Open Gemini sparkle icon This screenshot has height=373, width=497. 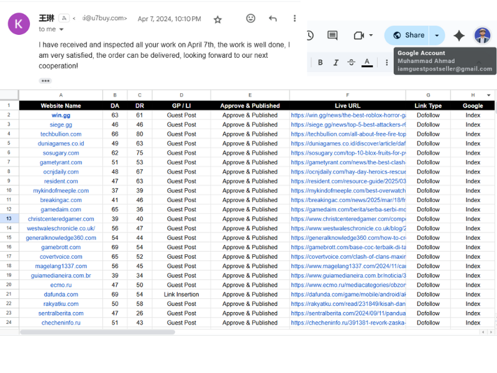458,35
